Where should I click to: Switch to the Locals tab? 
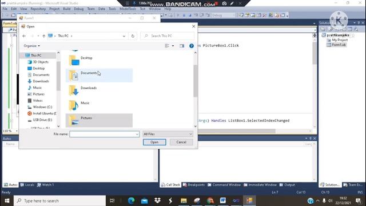[x=27, y=185]
